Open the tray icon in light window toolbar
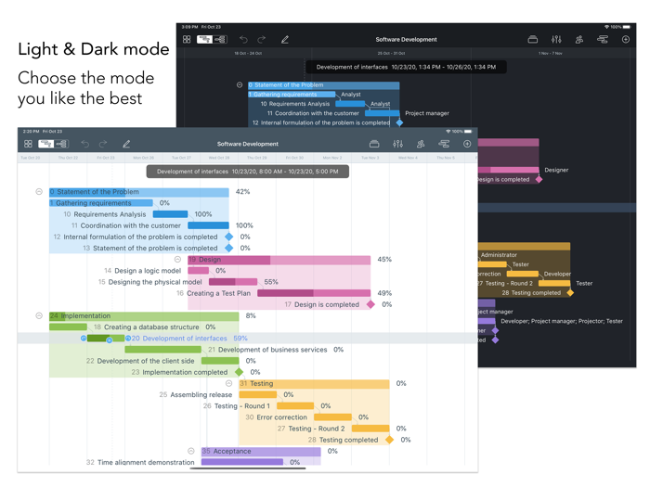 pyautogui.click(x=374, y=144)
